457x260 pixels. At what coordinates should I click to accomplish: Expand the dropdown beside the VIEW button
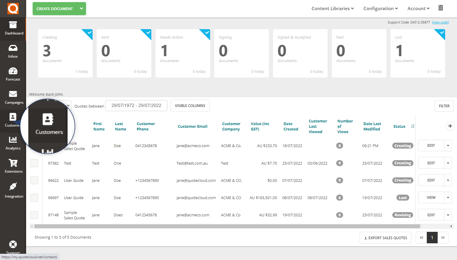pos(448,197)
